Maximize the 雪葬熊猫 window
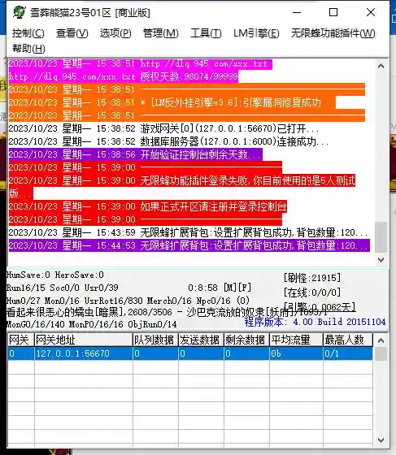Image resolution: width=396 pixels, height=455 pixels. pyautogui.click(x=333, y=12)
